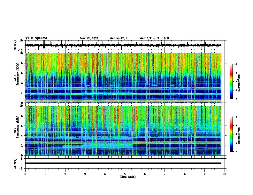The width and height of the screenshot is (253, 195).
Task: Click time axis tick label 9
Action: [x=204, y=174]
